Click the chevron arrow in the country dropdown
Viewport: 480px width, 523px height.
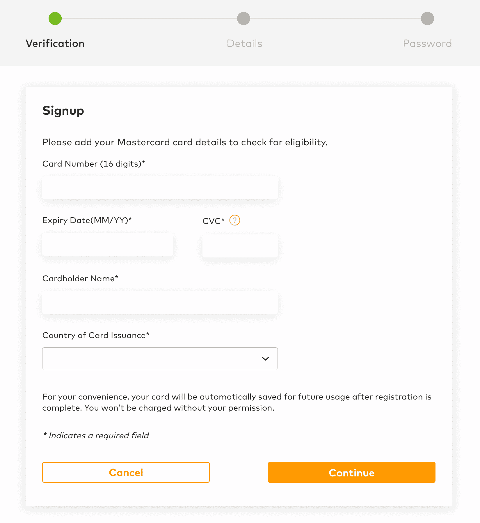[265, 359]
